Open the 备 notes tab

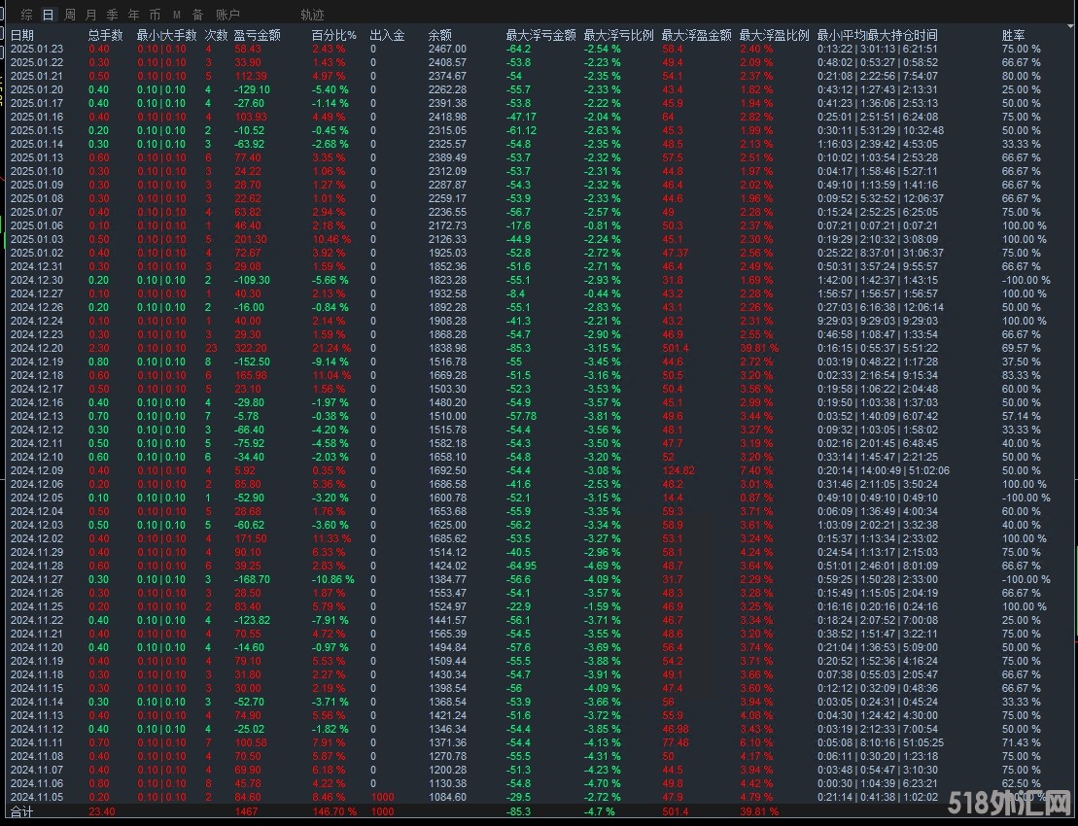click(198, 15)
